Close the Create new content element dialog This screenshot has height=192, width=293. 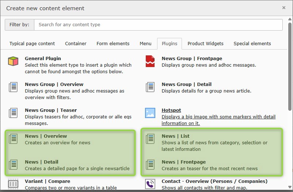point(284,8)
